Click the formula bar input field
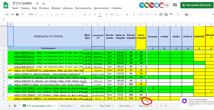Image resolution: width=214 pixels, height=110 pixels. point(104,20)
